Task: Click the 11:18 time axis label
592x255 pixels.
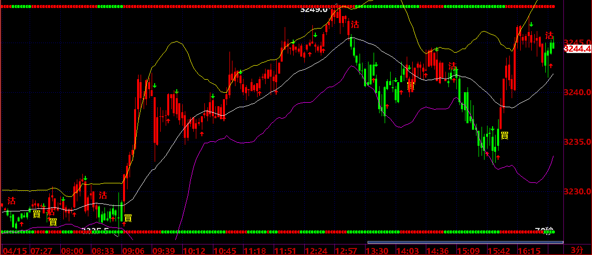Action: coord(255,250)
